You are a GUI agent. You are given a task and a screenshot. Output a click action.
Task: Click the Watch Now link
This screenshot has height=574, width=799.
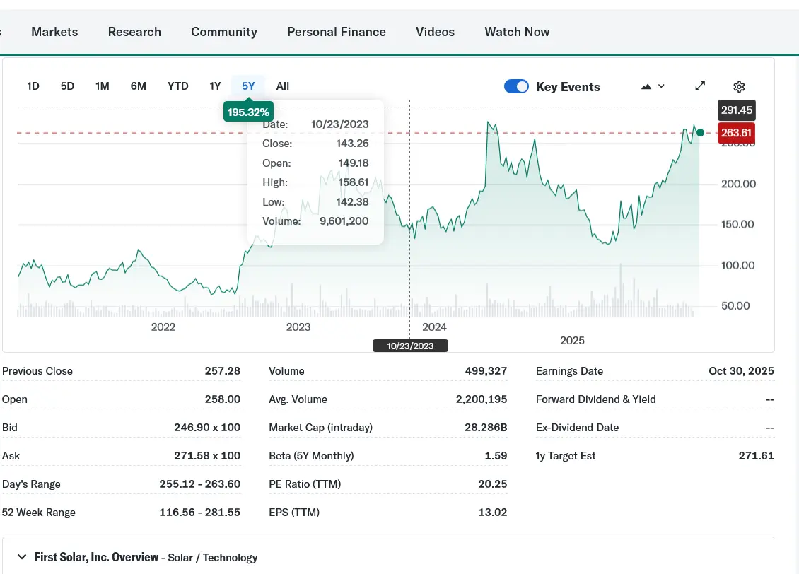(x=517, y=32)
